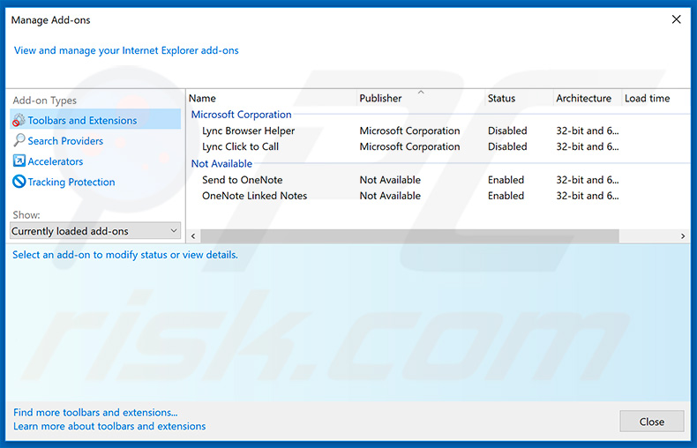Sort by the Architecture column header
Screen dimensions: 697x448
click(588, 98)
